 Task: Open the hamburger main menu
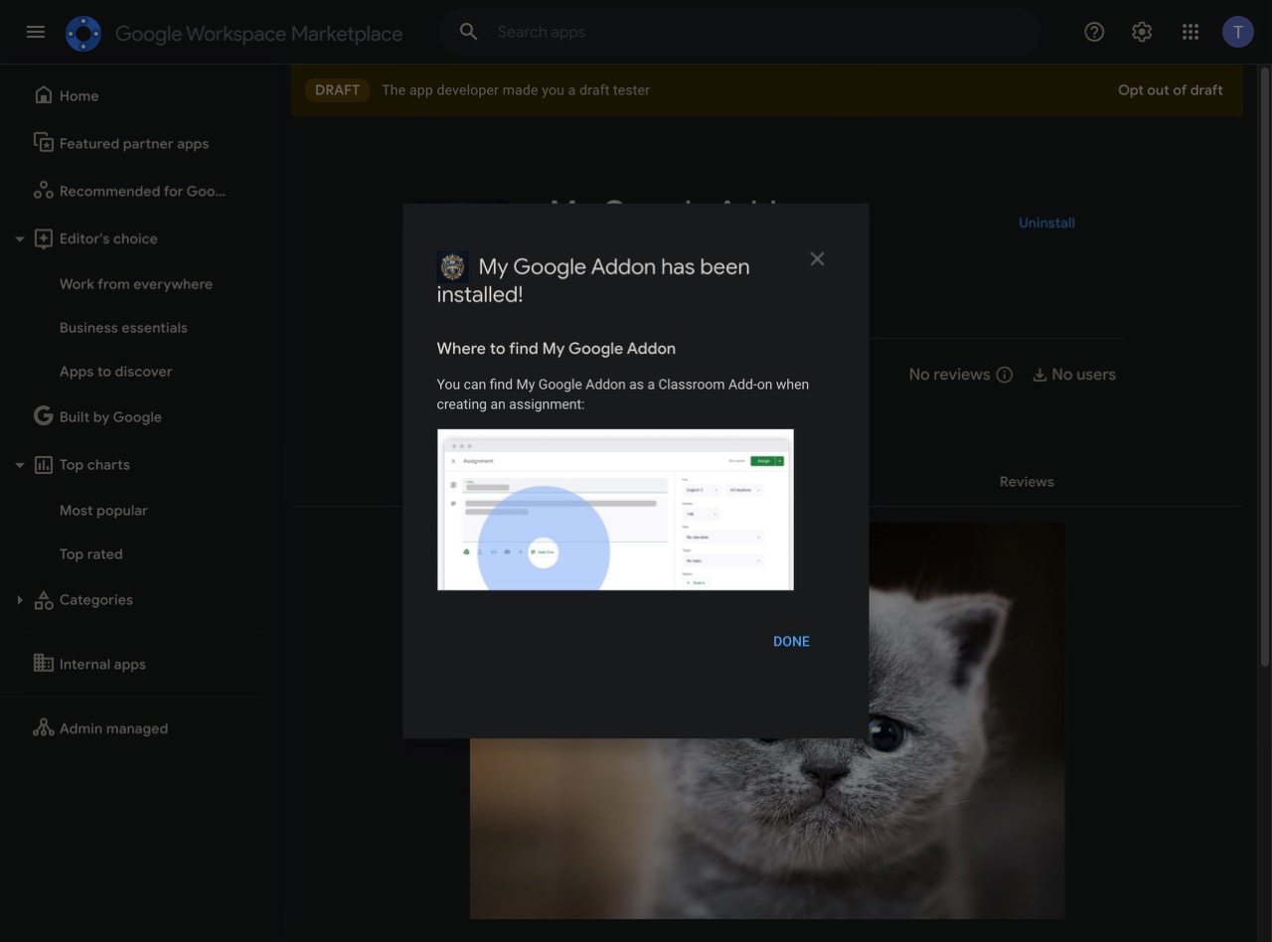(36, 32)
